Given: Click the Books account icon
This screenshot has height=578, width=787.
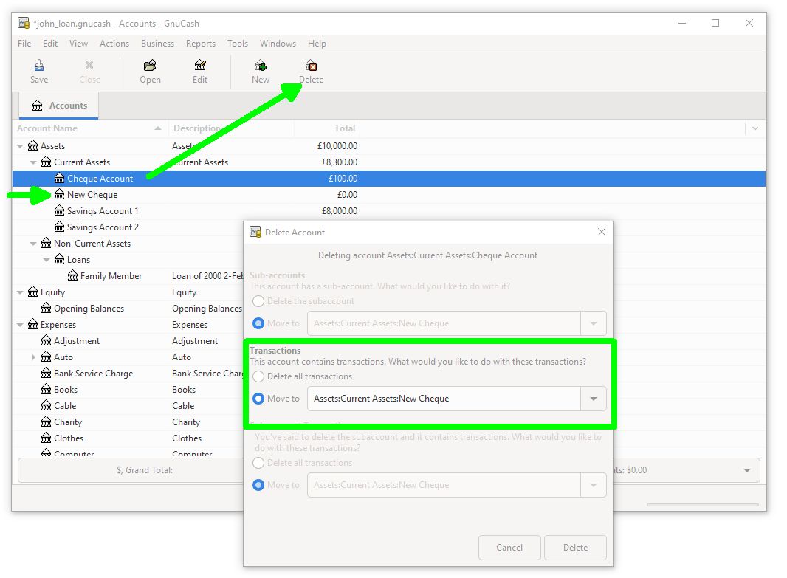Looking at the screenshot, I should (x=47, y=389).
